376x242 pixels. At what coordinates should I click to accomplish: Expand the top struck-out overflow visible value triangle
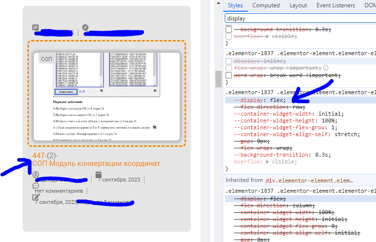point(268,36)
